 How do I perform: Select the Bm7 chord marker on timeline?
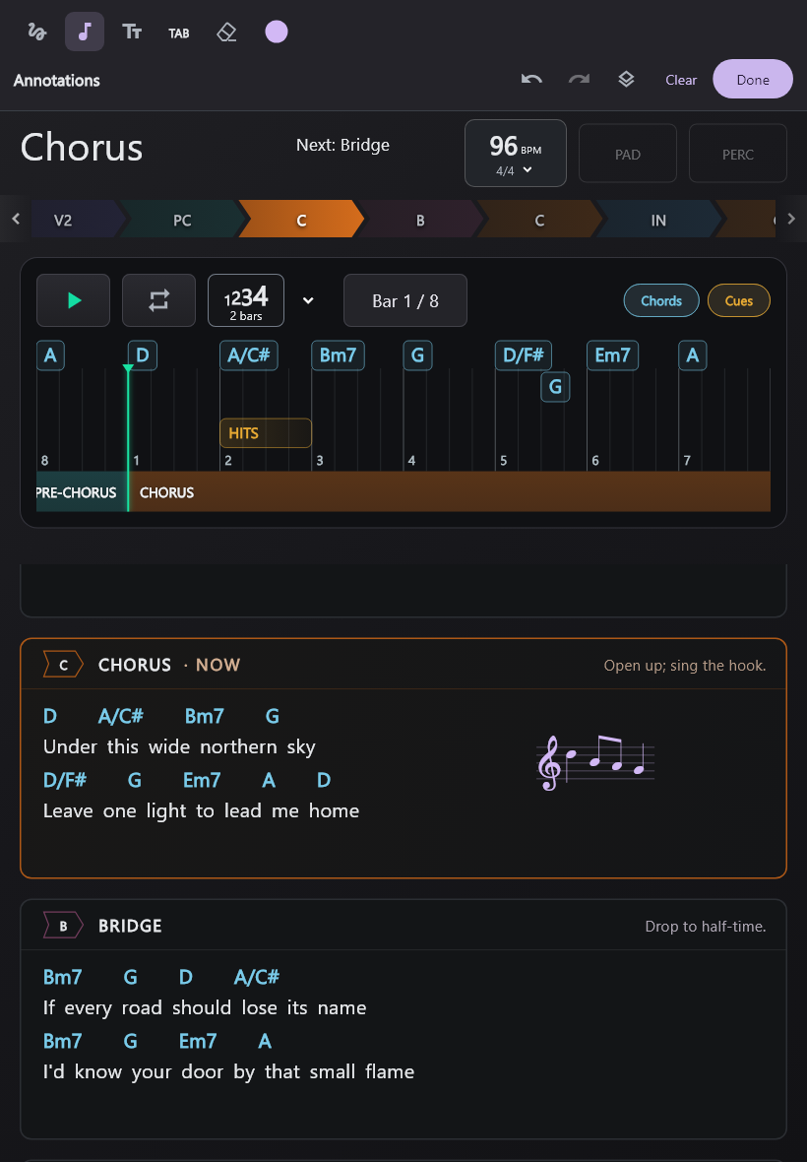tap(338, 355)
